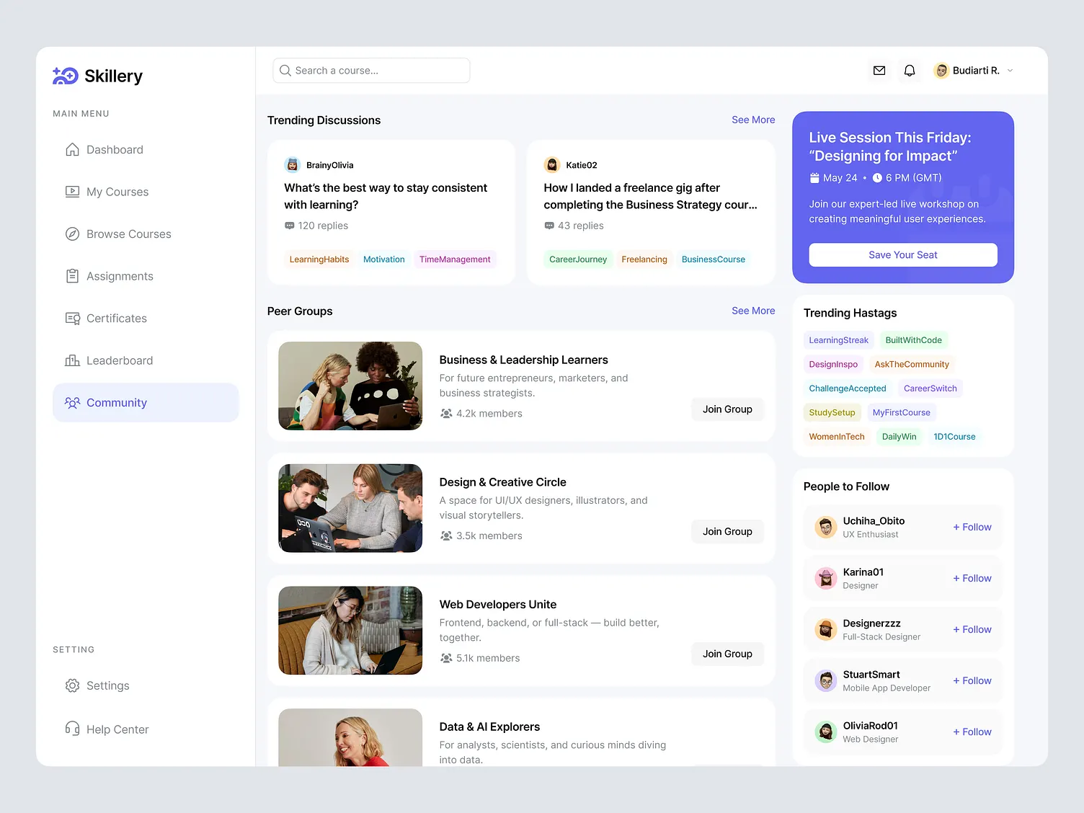Click the search magnifier icon
Image resolution: width=1084 pixels, height=813 pixels.
pos(285,71)
